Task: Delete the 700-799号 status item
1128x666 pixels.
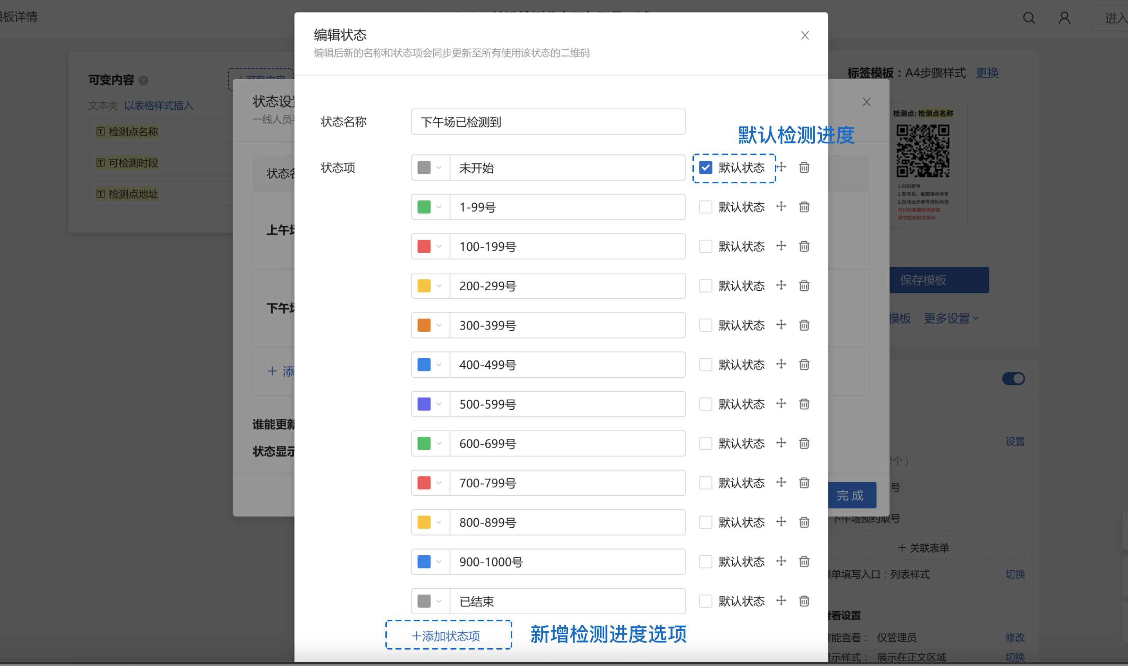Action: (x=804, y=483)
